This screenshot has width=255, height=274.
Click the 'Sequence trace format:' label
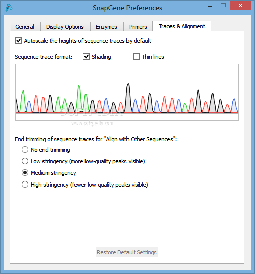(x=44, y=57)
